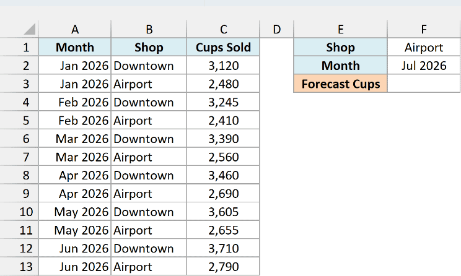Image resolution: width=461 pixels, height=276 pixels.
Task: Click 'Feb 2026' in row 4
Action: tap(84, 102)
